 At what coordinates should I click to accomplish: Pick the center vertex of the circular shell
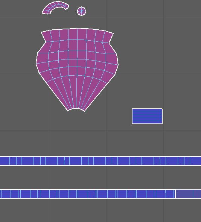click(x=82, y=11)
